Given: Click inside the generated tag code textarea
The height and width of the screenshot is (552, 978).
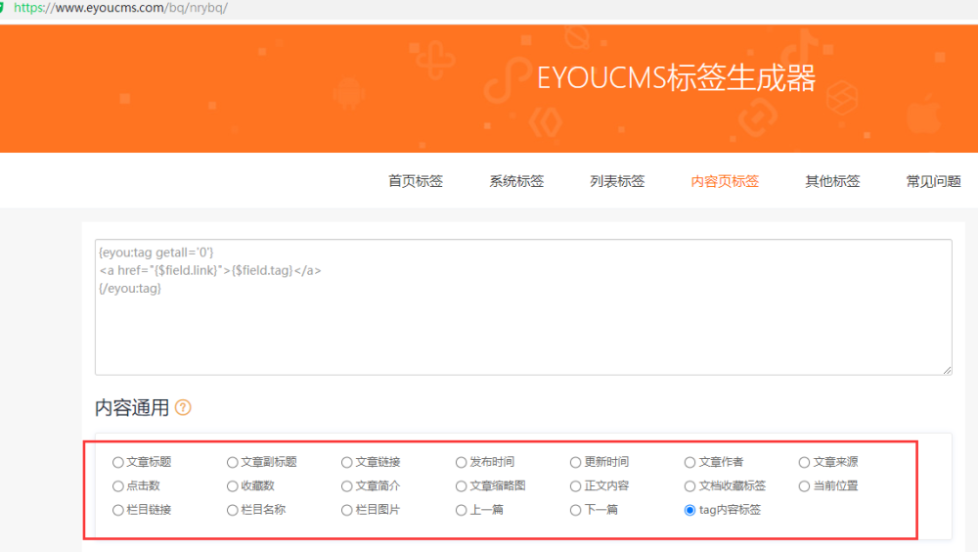Looking at the screenshot, I should (x=523, y=307).
